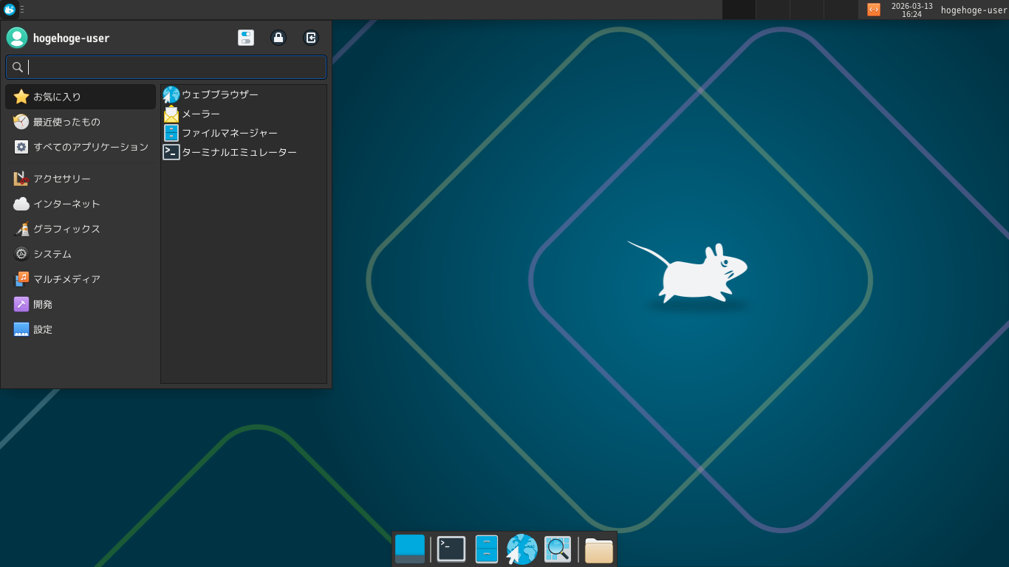Screen dimensions: 1009x567
Task: Select the グラフィックス category
Action: pyautogui.click(x=66, y=229)
